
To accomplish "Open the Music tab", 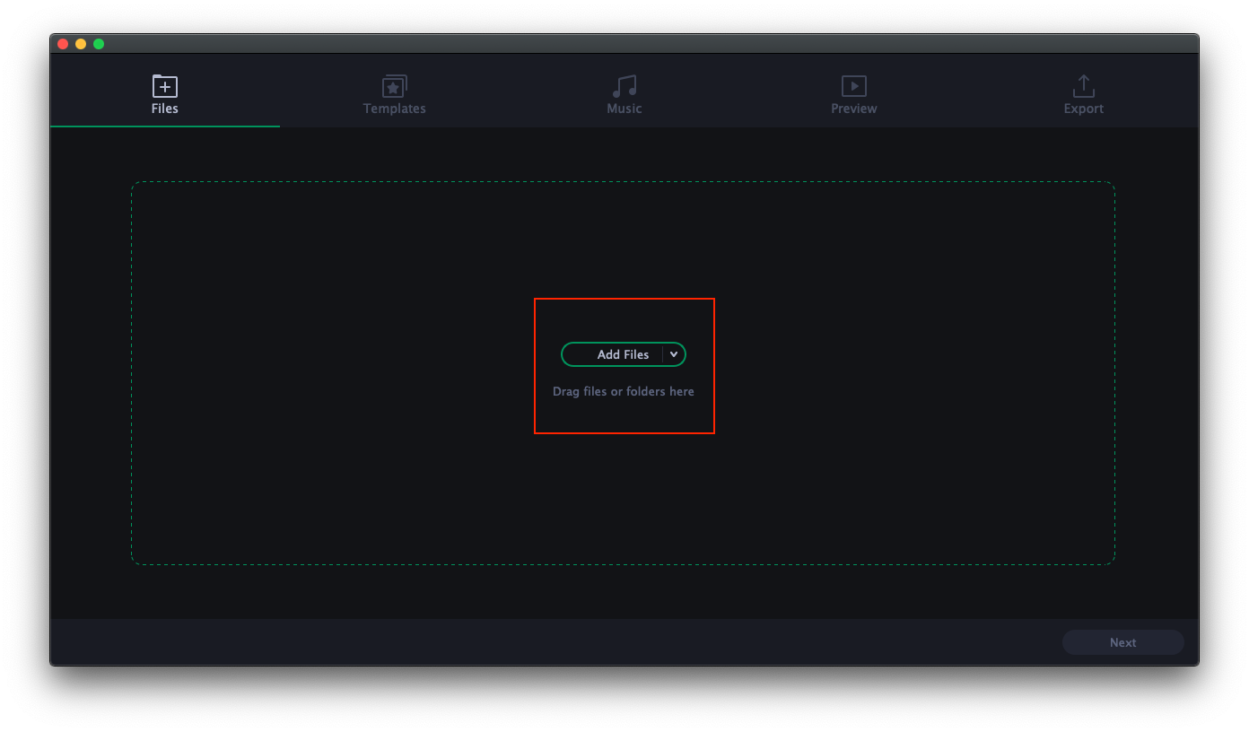I will pyautogui.click(x=624, y=108).
